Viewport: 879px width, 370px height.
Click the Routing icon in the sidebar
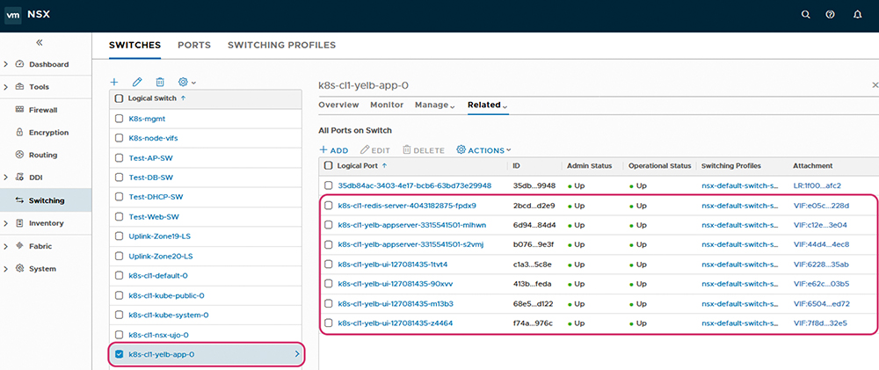20,155
